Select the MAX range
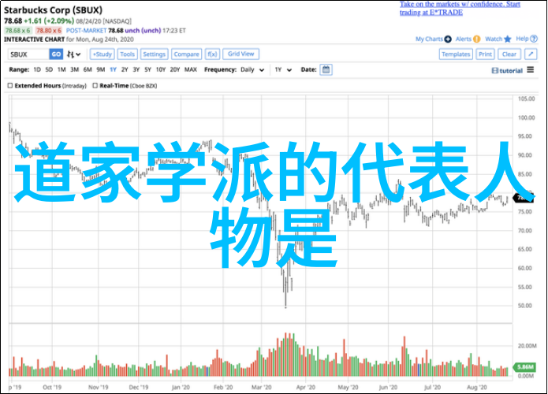The width and height of the screenshot is (548, 394). point(191,69)
